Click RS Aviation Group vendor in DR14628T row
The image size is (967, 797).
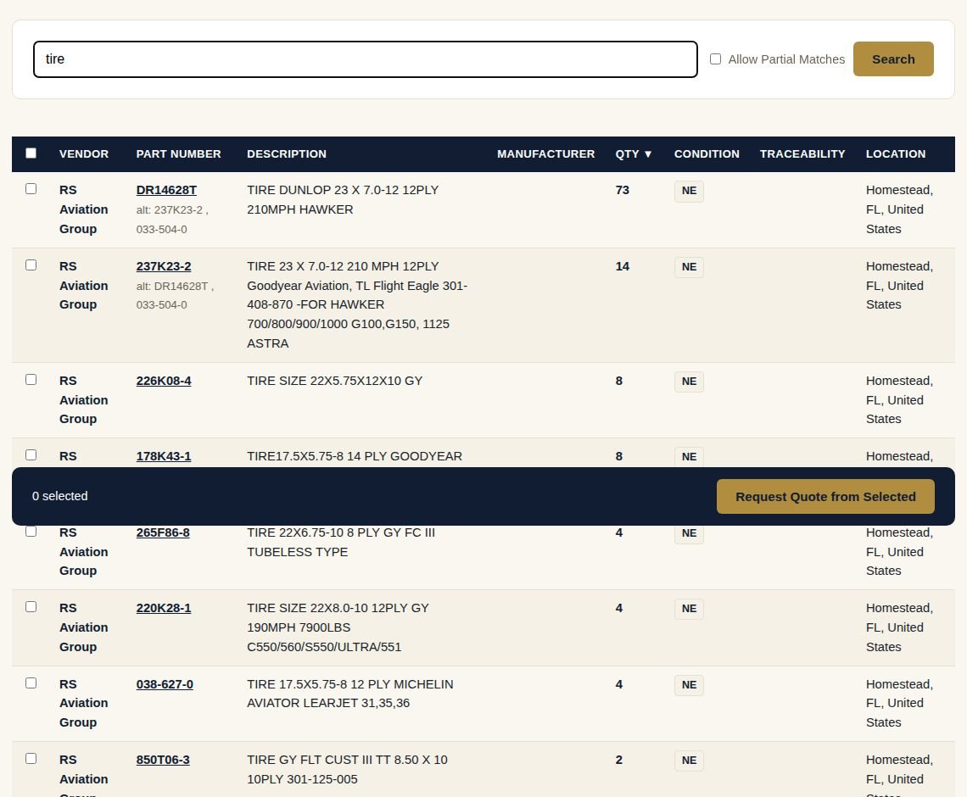click(x=83, y=209)
